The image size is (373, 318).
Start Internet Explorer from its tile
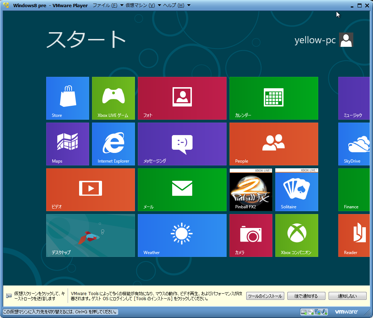113,144
